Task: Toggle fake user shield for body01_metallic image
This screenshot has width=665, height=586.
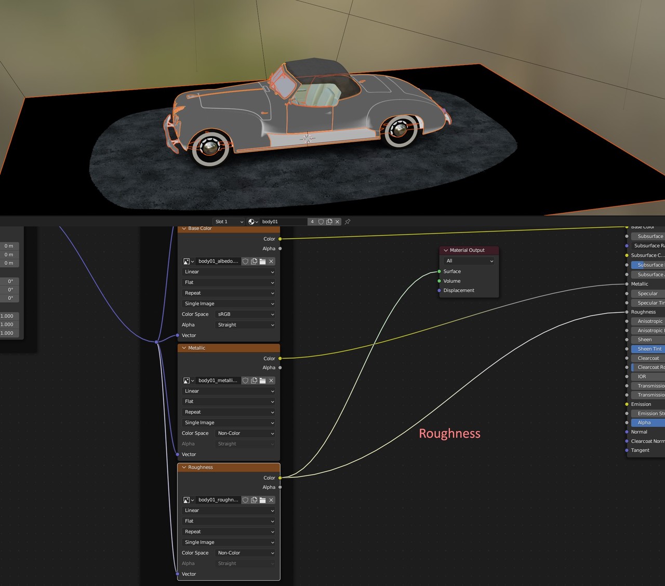Action: pos(246,380)
